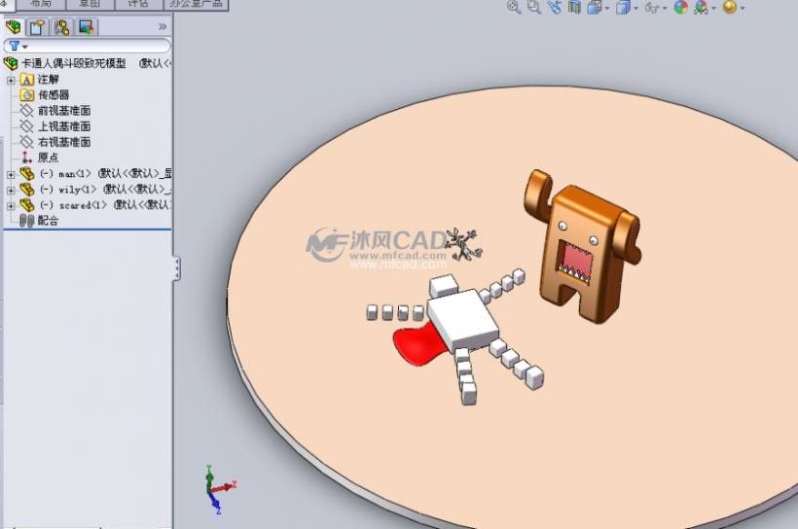
Task: Click the 原点 origin icon
Action: click(x=26, y=158)
